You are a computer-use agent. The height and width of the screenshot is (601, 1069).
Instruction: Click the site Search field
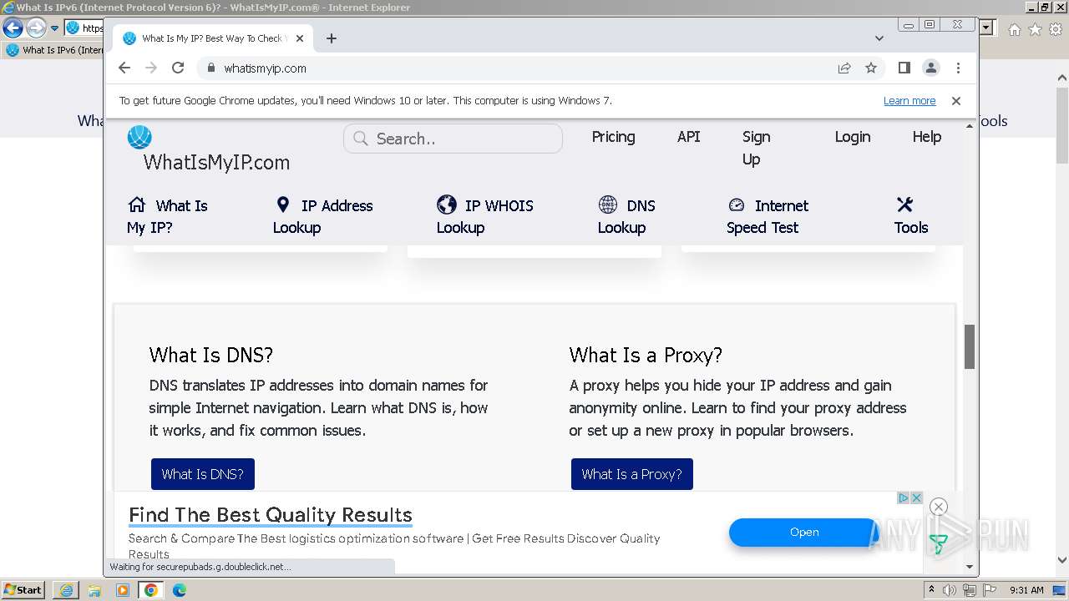click(453, 139)
